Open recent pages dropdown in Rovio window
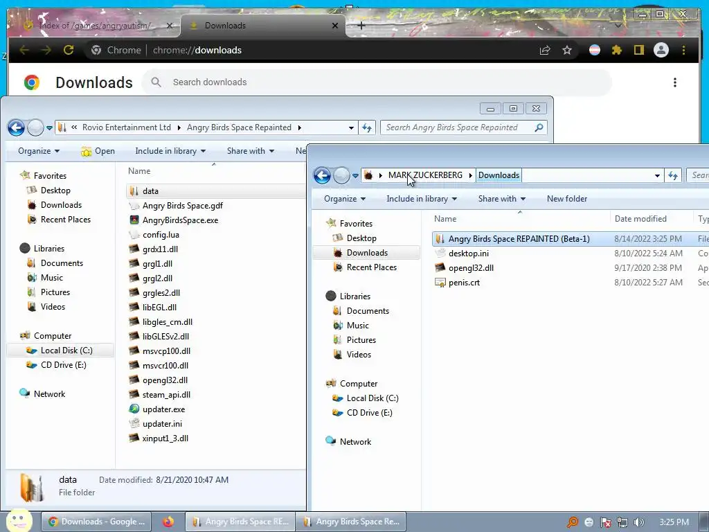The height and width of the screenshot is (532, 709). [49, 127]
